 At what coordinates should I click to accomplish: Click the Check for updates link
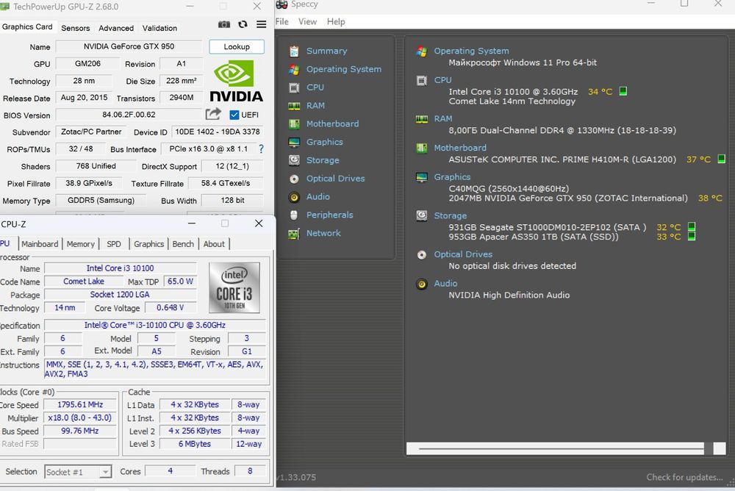684,477
